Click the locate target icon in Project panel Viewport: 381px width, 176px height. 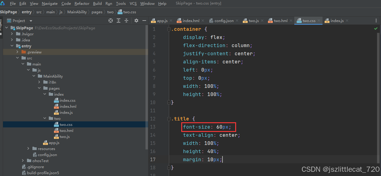click(x=111, y=21)
